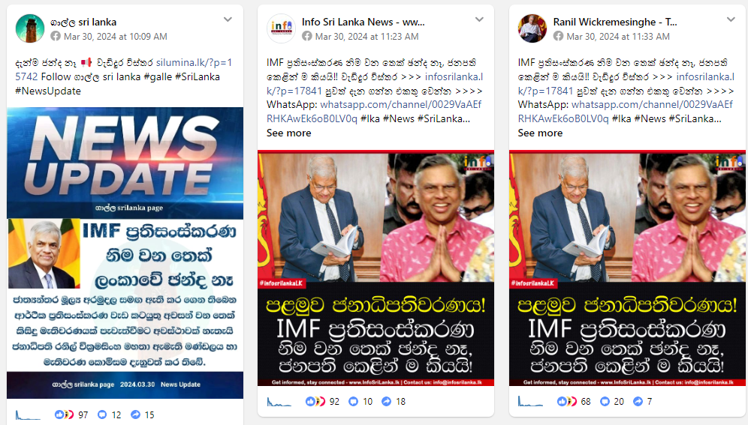Open options chevron on Ranil Wickremesinghe post

(x=730, y=19)
